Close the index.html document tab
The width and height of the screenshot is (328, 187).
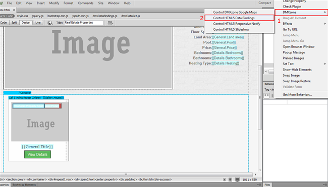point(14,10)
